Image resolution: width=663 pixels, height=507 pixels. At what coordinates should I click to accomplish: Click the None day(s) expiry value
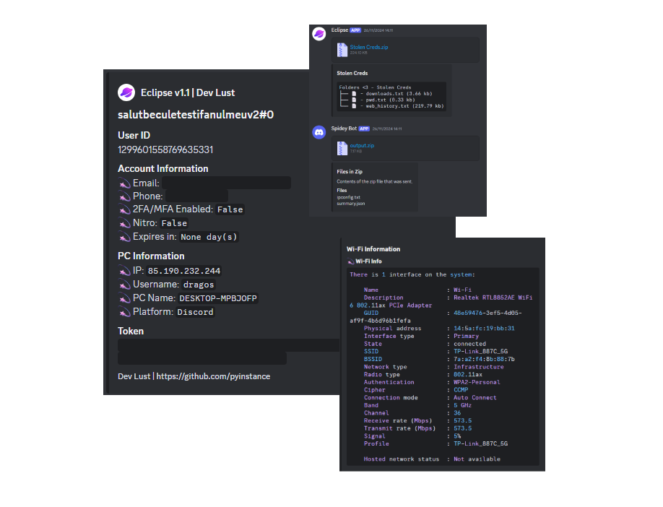[x=209, y=237]
